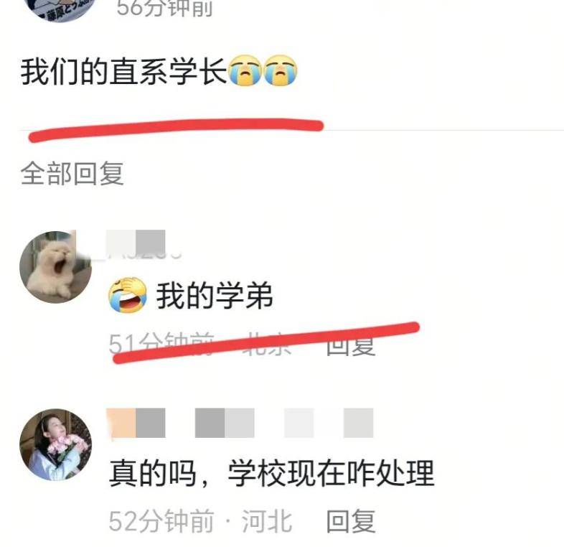The height and width of the screenshot is (547, 564).
Task: Tap the 52分钟前 timestamp
Action: pos(162,520)
